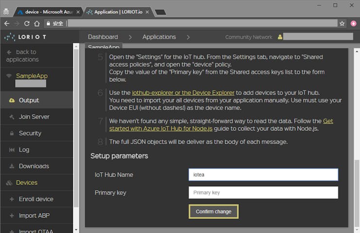Click the secure lock icon

click(48, 23)
